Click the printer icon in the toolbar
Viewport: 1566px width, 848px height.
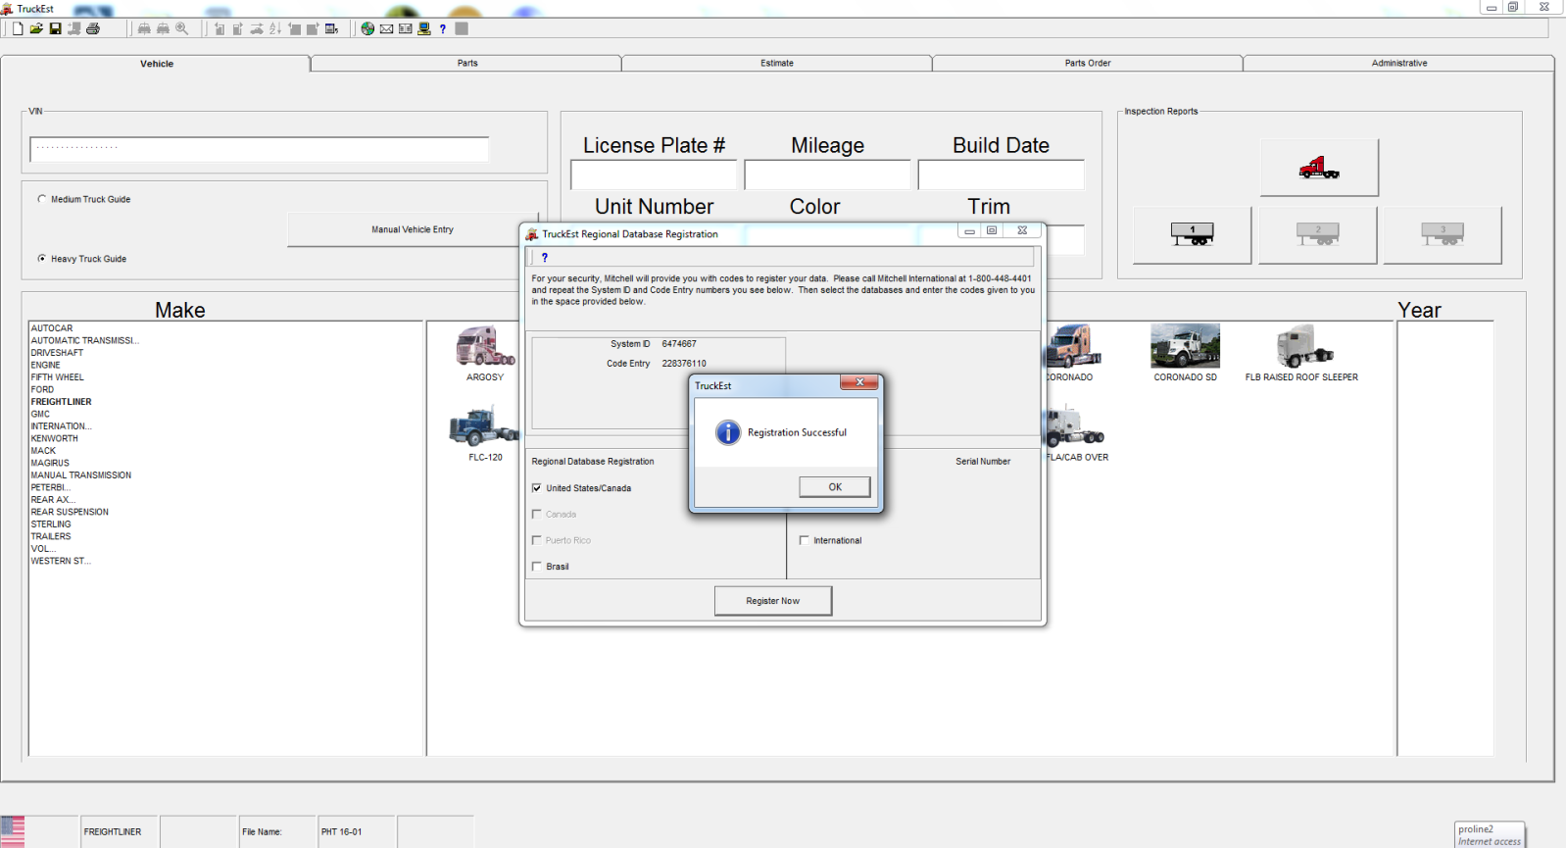(93, 28)
